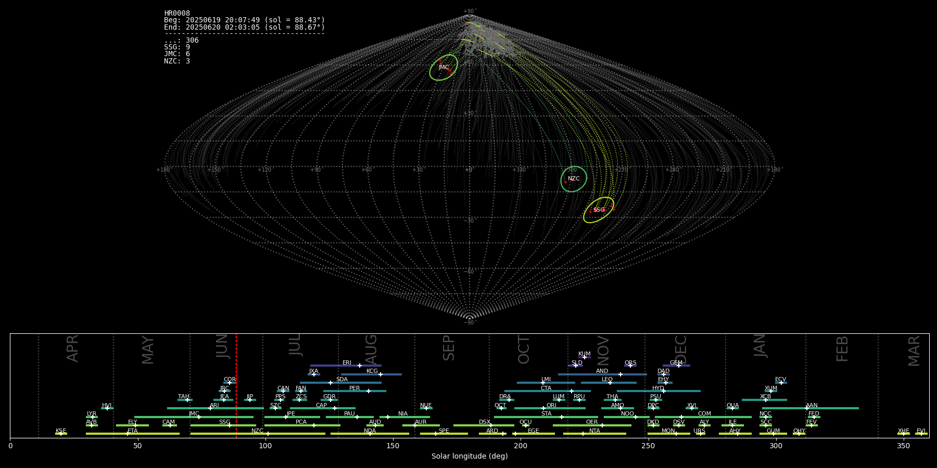Click the XHE shower label in timeline
The width and height of the screenshot is (937, 468).
coord(904,431)
